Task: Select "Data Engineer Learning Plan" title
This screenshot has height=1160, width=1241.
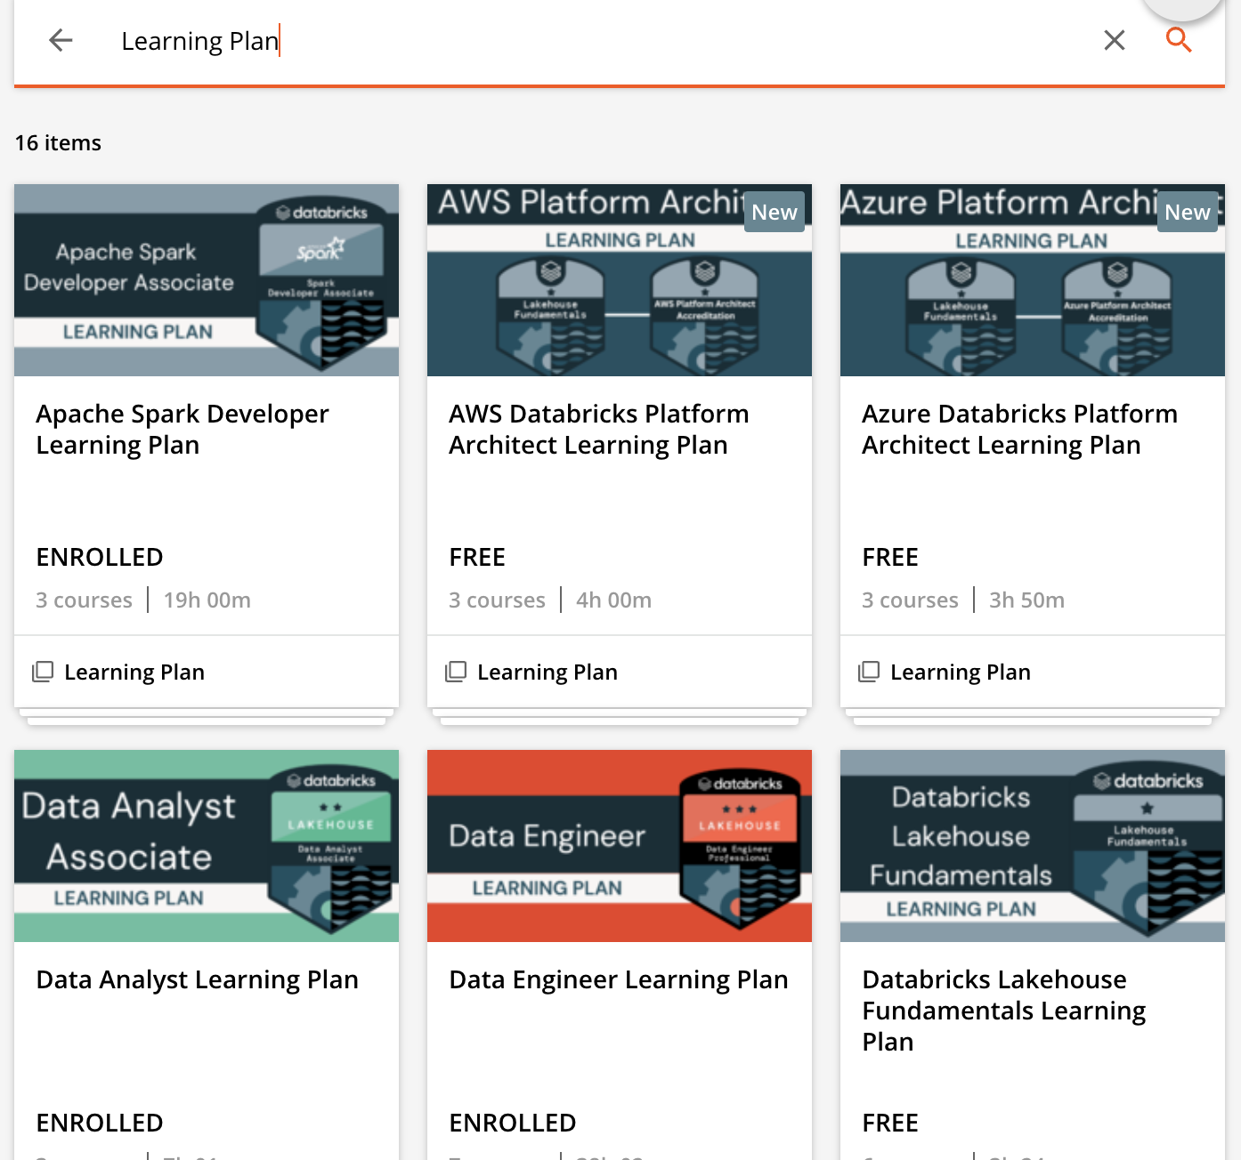Action: pos(619,980)
